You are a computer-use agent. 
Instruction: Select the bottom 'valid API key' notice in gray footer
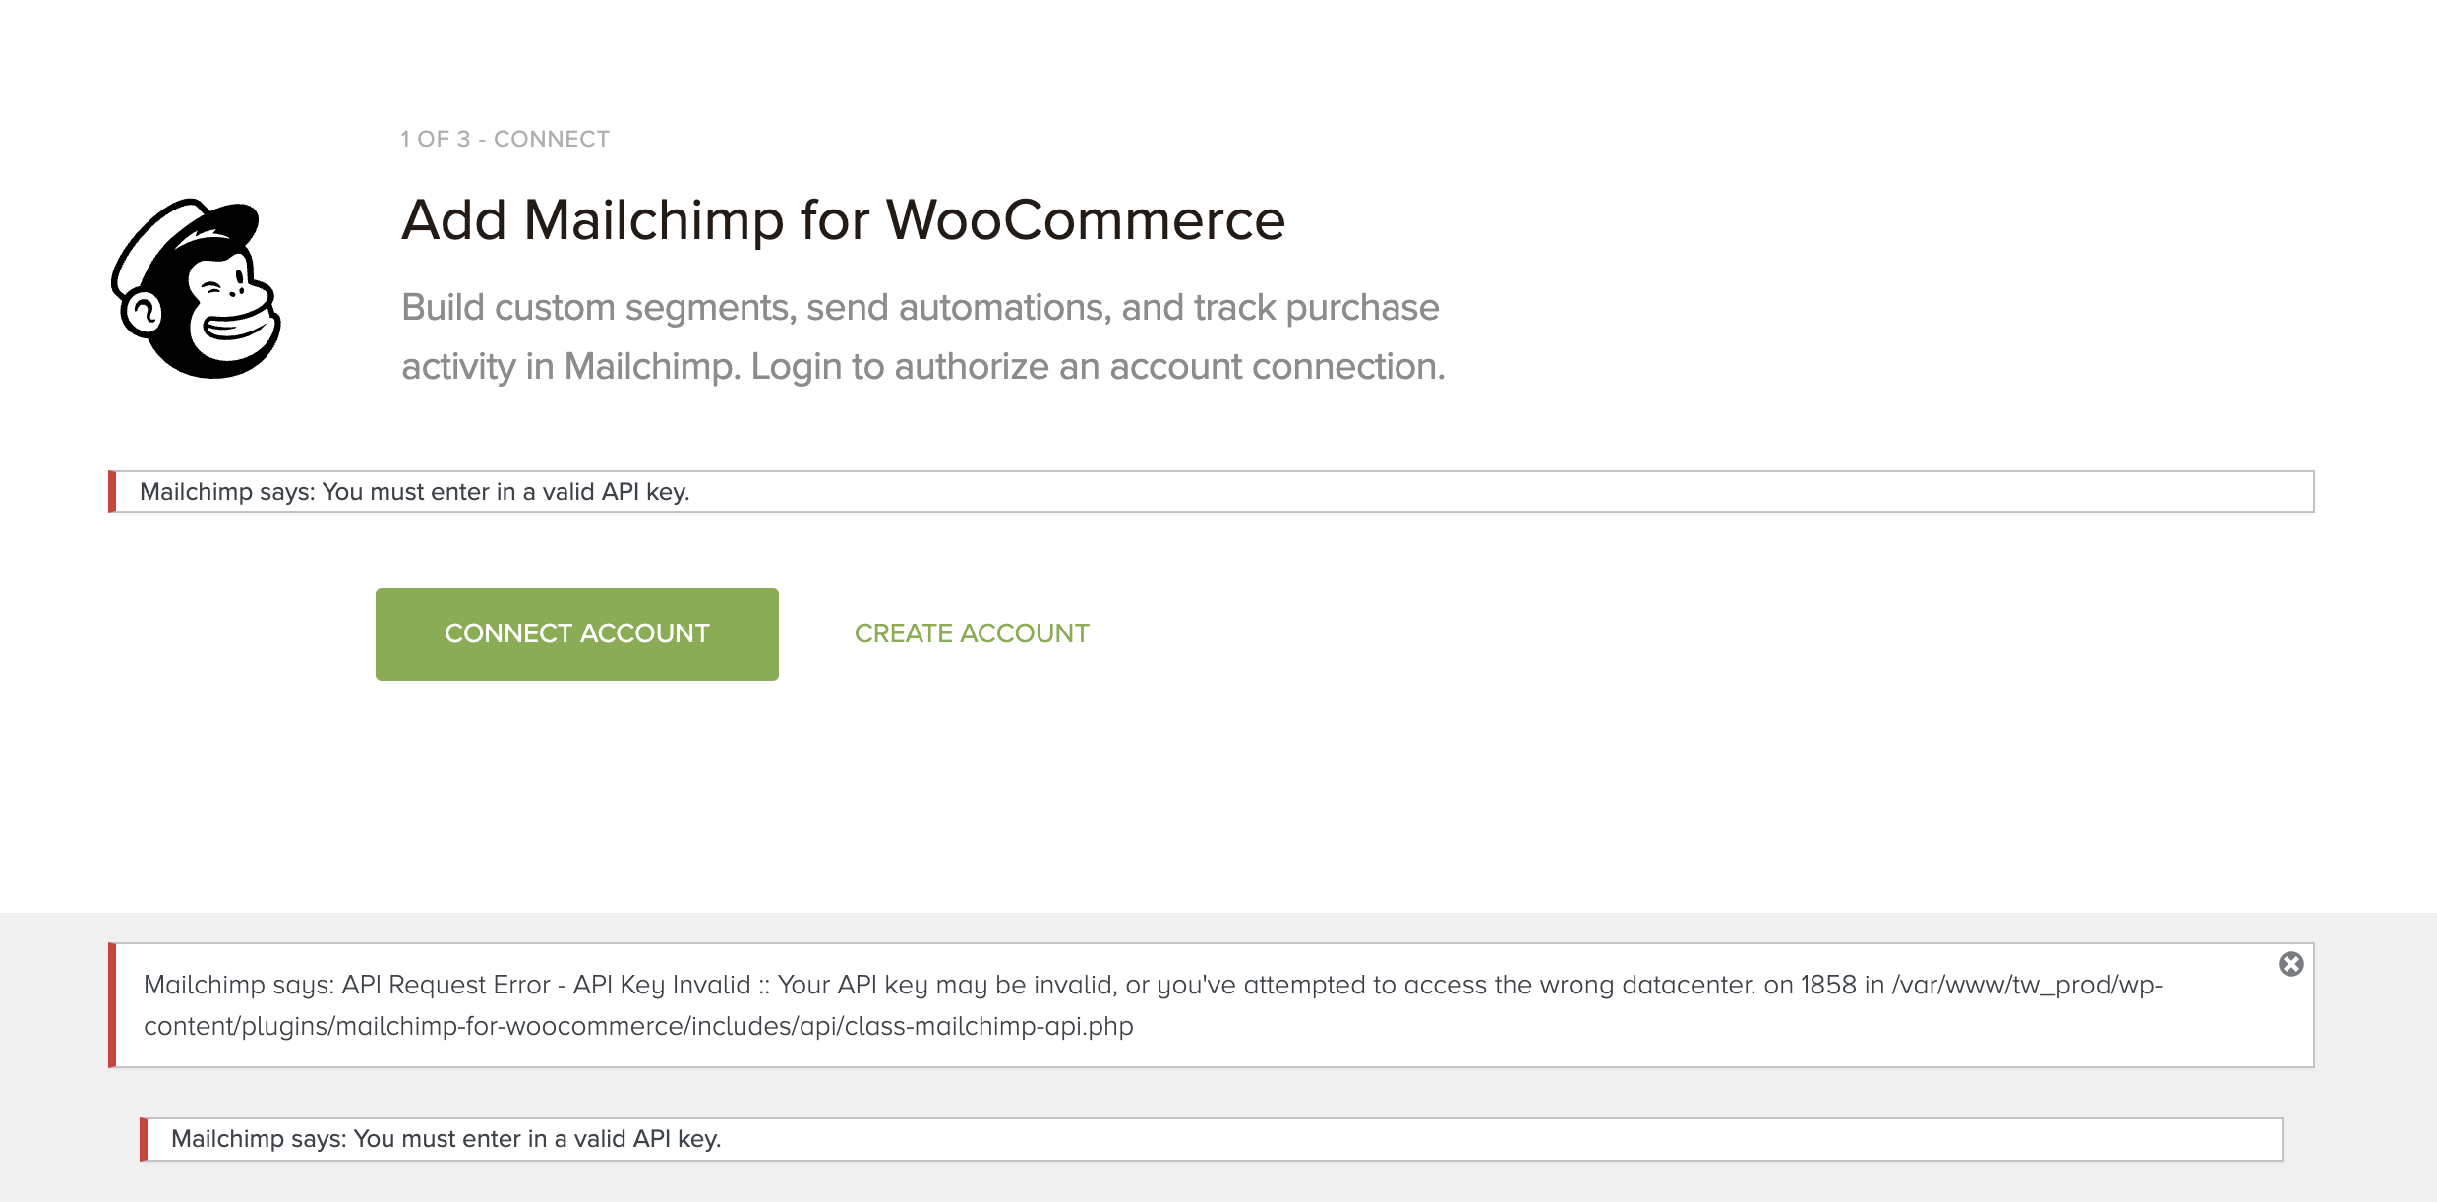[1211, 1139]
